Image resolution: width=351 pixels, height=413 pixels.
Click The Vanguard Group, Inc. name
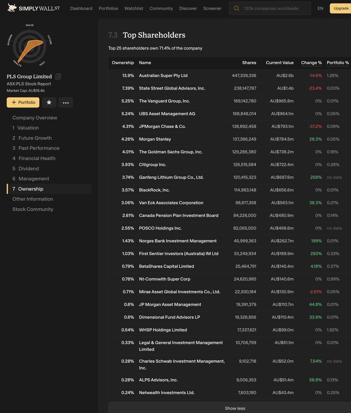click(164, 101)
